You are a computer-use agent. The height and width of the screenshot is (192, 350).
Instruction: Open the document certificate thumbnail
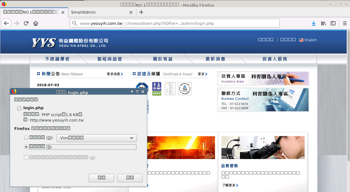(x=170, y=89)
